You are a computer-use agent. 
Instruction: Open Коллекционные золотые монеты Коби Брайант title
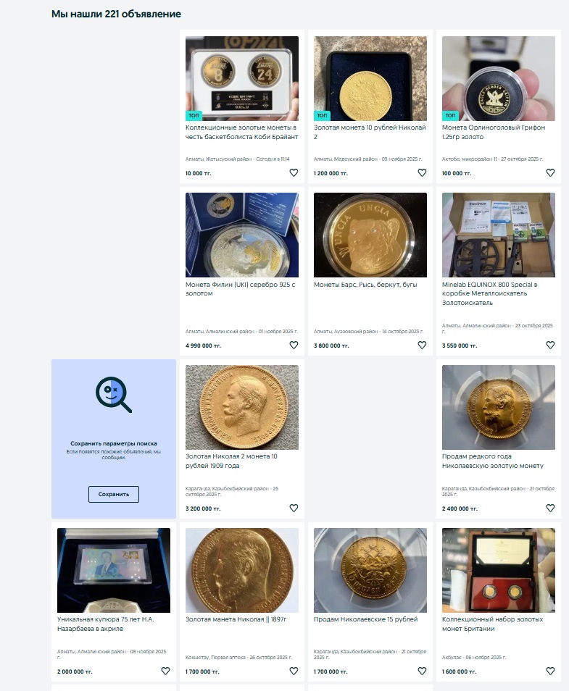(241, 133)
